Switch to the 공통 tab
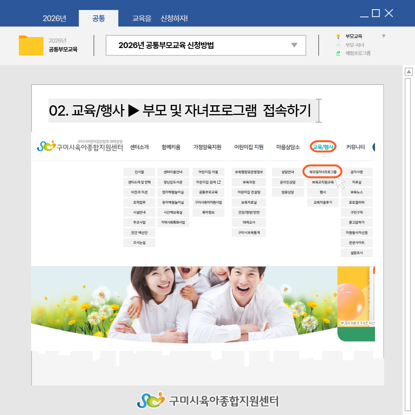415x415 pixels. tap(98, 18)
